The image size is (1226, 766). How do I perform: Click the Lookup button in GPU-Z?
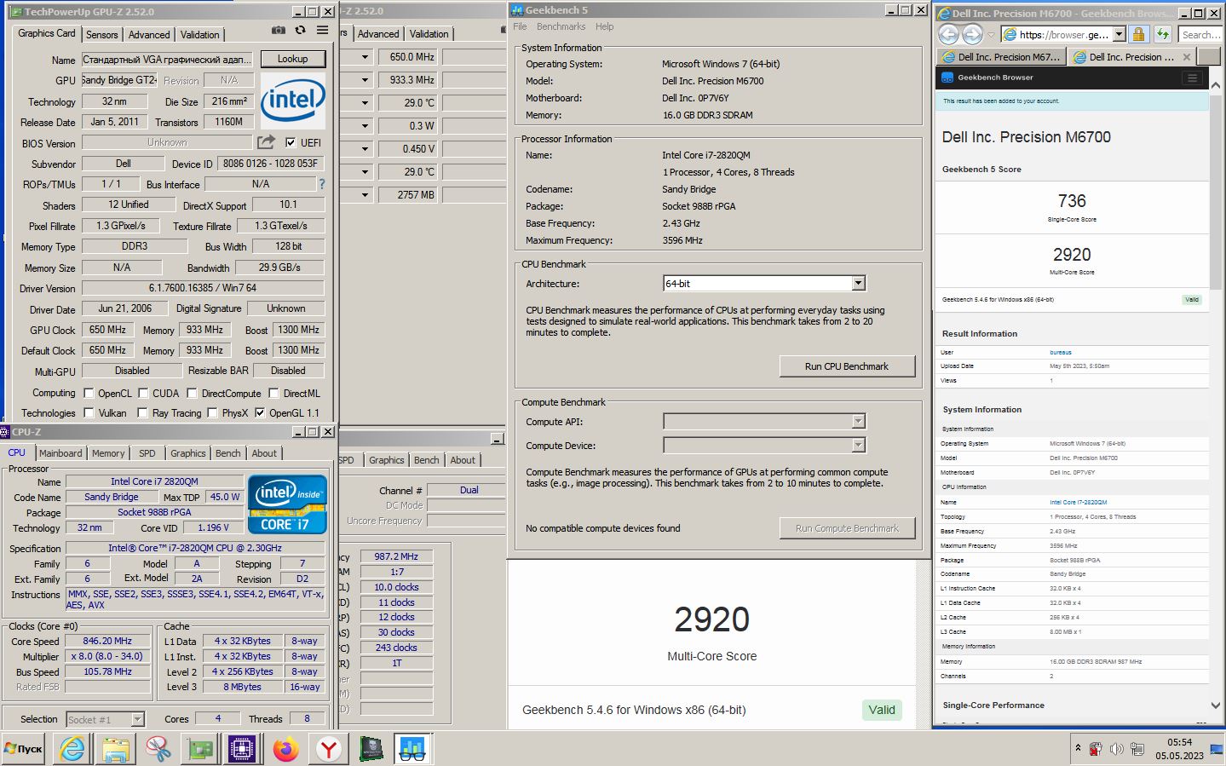pos(292,59)
